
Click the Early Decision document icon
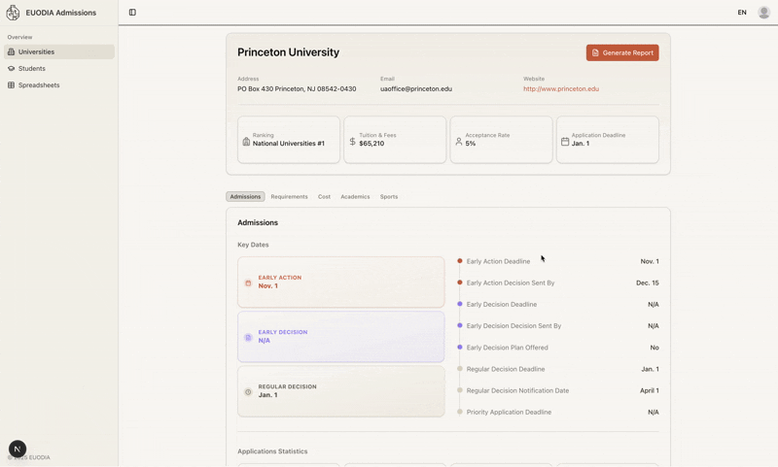click(248, 337)
